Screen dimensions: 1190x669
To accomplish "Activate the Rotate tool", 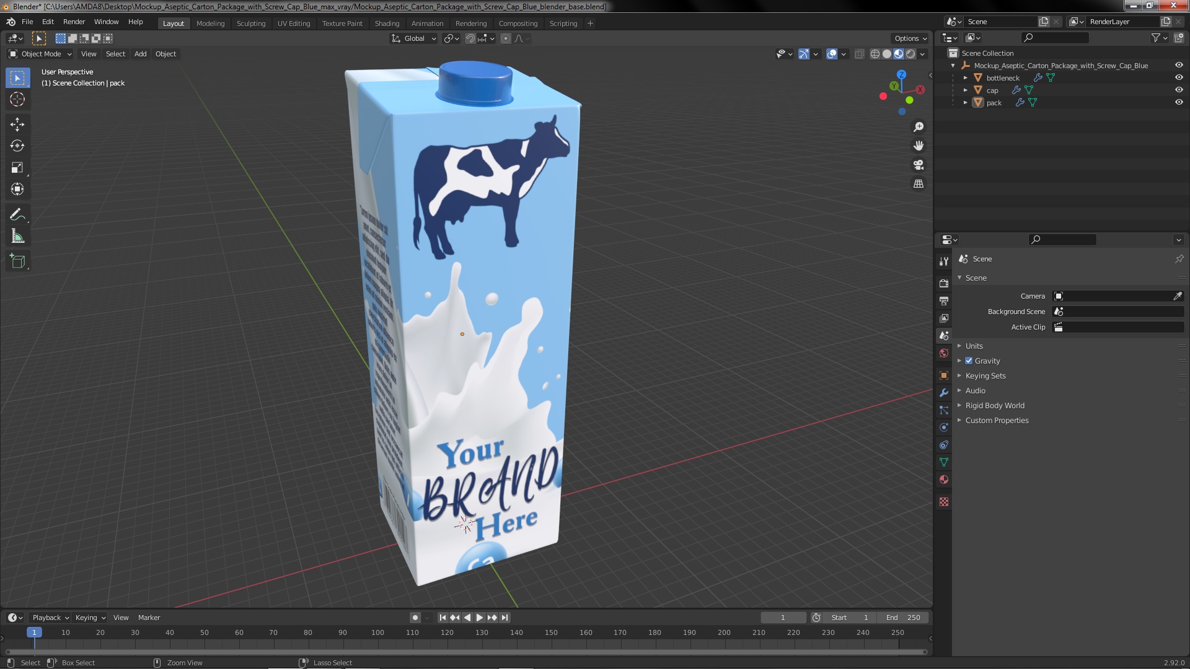I will pos(17,146).
